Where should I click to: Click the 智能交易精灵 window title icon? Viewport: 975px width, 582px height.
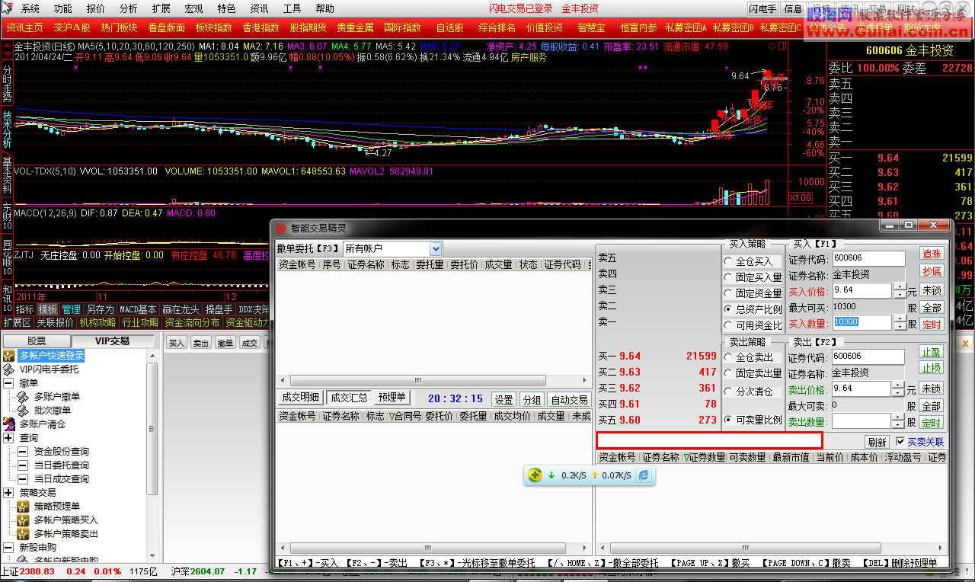pos(281,228)
